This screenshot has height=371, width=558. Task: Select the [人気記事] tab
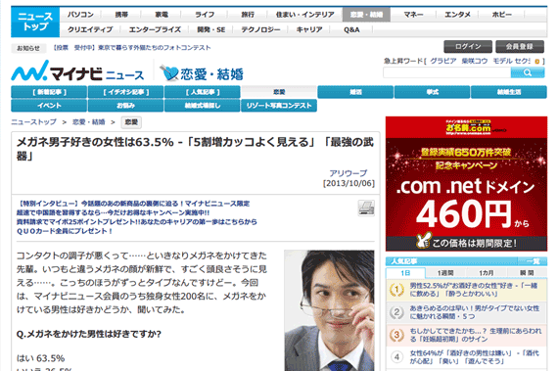pyautogui.click(x=202, y=92)
